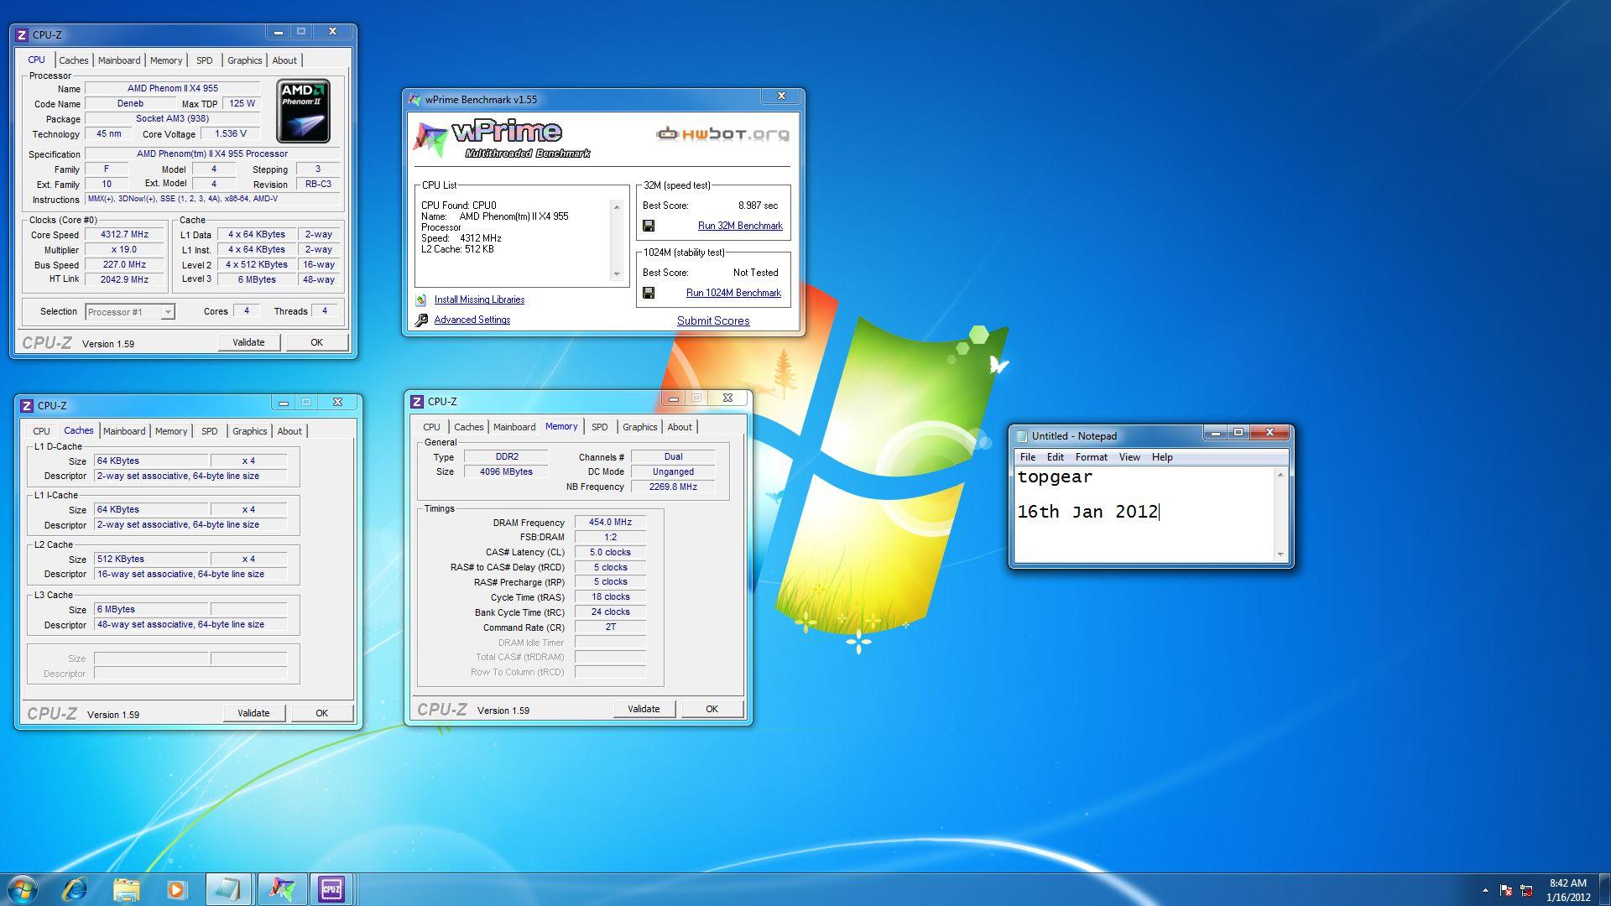Switch to Notepad via its taskbar icon
This screenshot has width=1611, height=906.
pos(228,889)
